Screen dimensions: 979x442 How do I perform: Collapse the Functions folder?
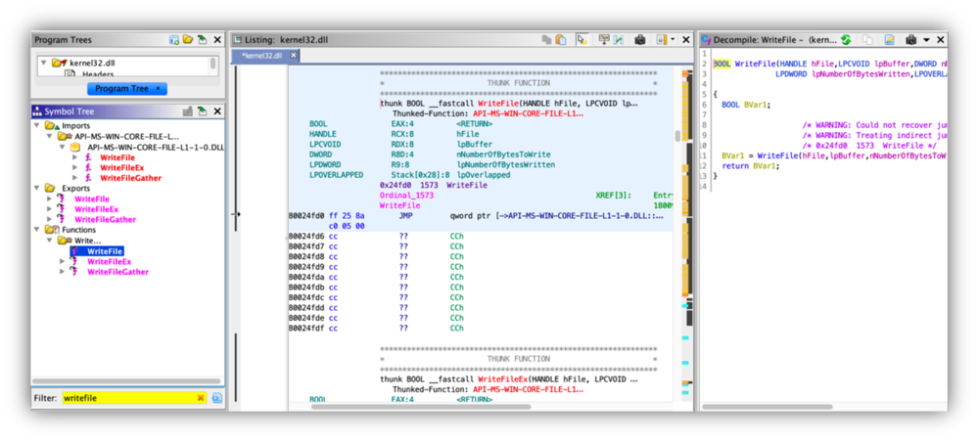[x=37, y=230]
